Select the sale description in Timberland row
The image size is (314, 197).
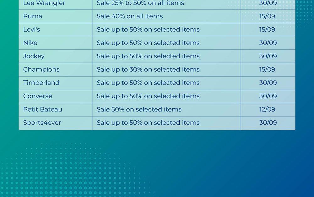click(148, 83)
